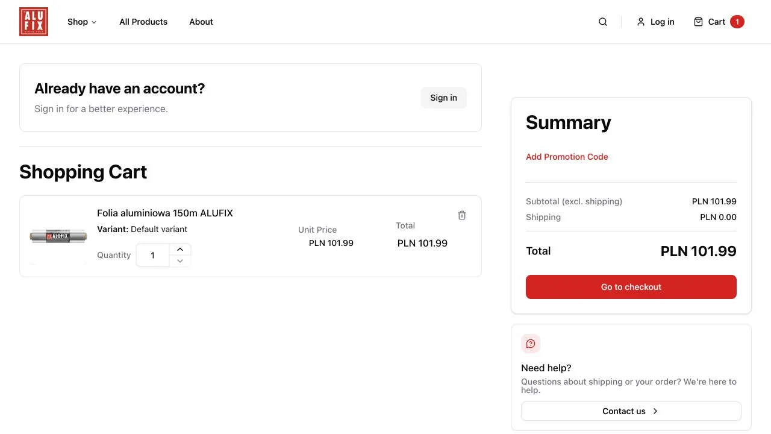The width and height of the screenshot is (771, 434).
Task: Click the Already have an account heading
Action: click(x=120, y=89)
